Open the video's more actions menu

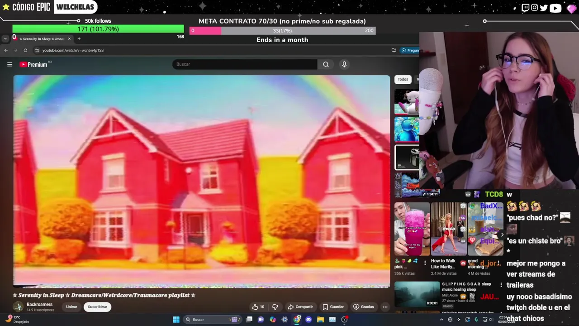tap(385, 307)
